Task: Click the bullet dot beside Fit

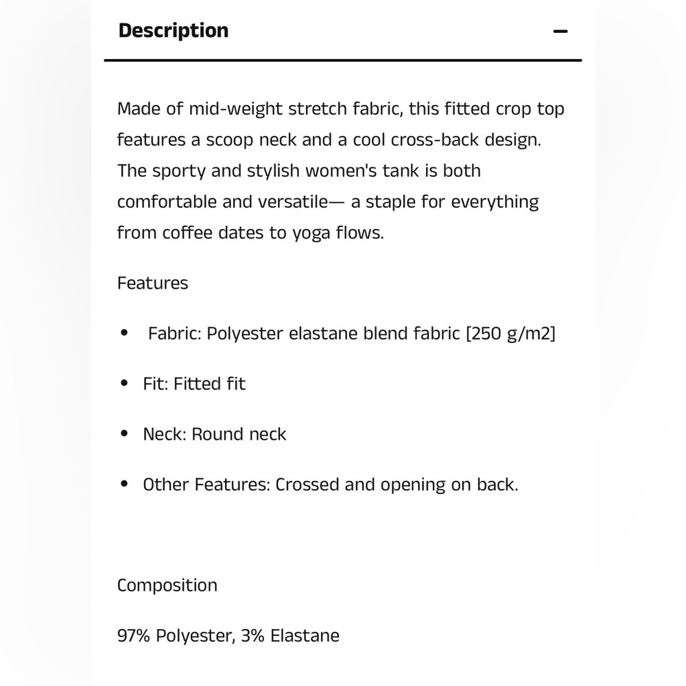Action: click(x=124, y=383)
